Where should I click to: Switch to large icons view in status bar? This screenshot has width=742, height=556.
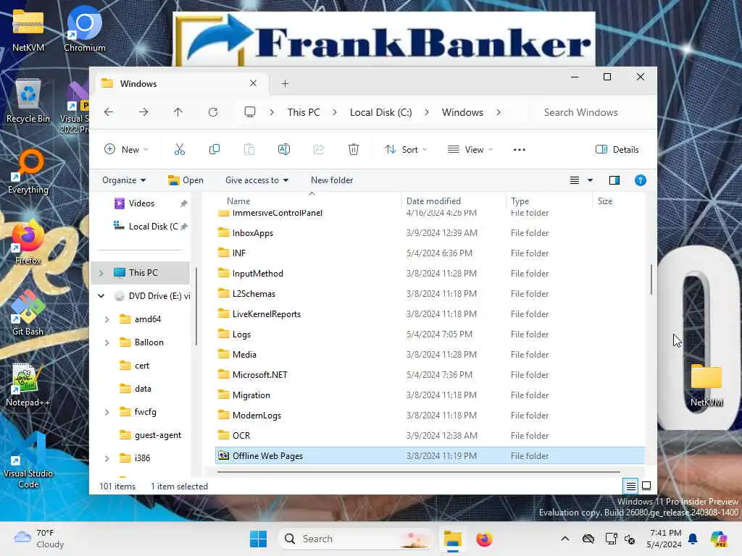(x=646, y=486)
